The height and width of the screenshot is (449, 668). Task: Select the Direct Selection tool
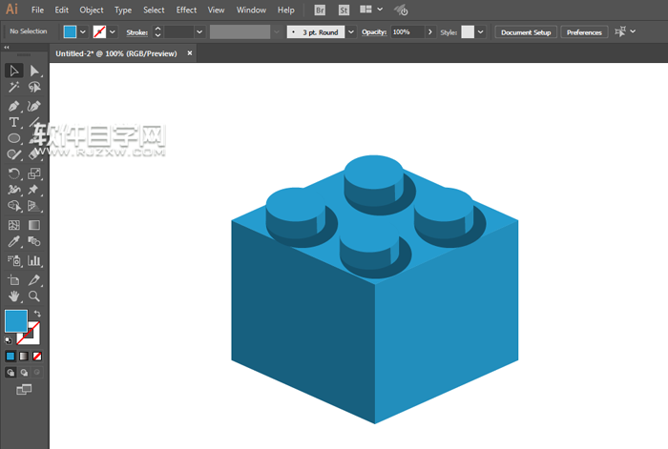coord(34,71)
